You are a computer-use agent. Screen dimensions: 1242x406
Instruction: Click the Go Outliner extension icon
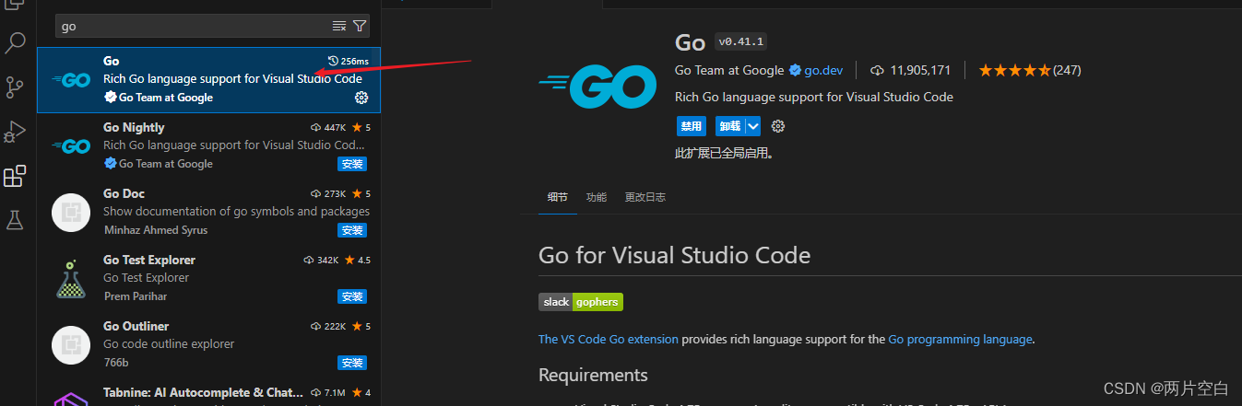pos(71,344)
